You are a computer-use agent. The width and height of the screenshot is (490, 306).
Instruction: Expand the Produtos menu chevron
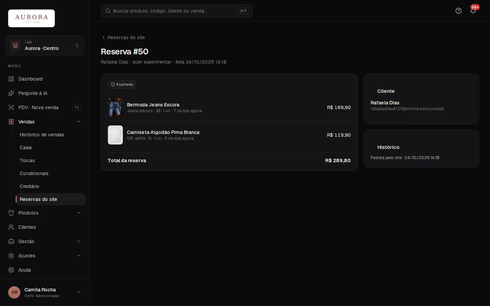coord(79,213)
